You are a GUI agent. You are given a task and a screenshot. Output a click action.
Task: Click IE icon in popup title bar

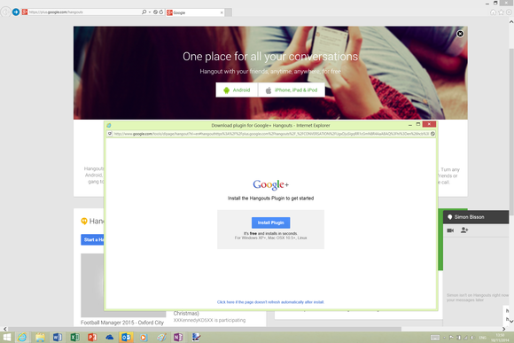click(109, 125)
